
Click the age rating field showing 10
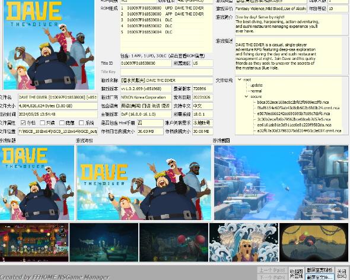pyautogui.click(x=338, y=8)
